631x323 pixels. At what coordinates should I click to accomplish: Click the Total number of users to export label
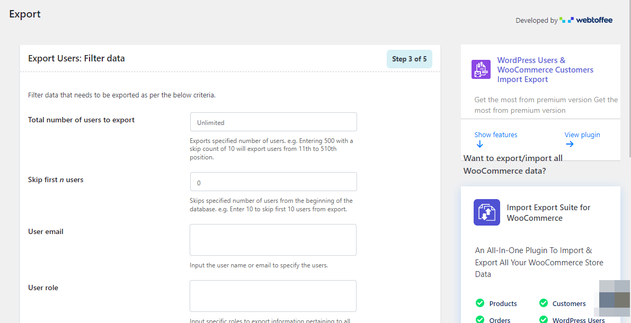[x=81, y=120]
